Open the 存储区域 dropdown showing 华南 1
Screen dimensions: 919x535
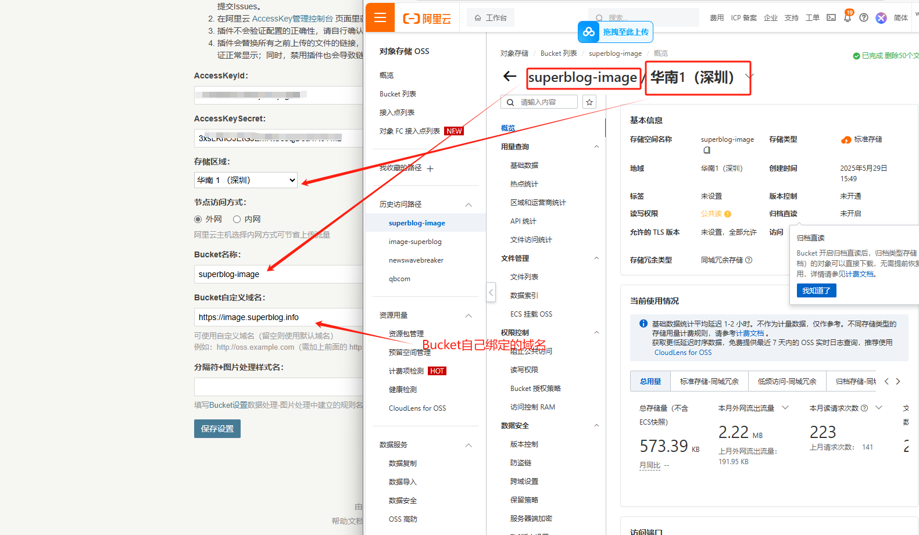246,180
